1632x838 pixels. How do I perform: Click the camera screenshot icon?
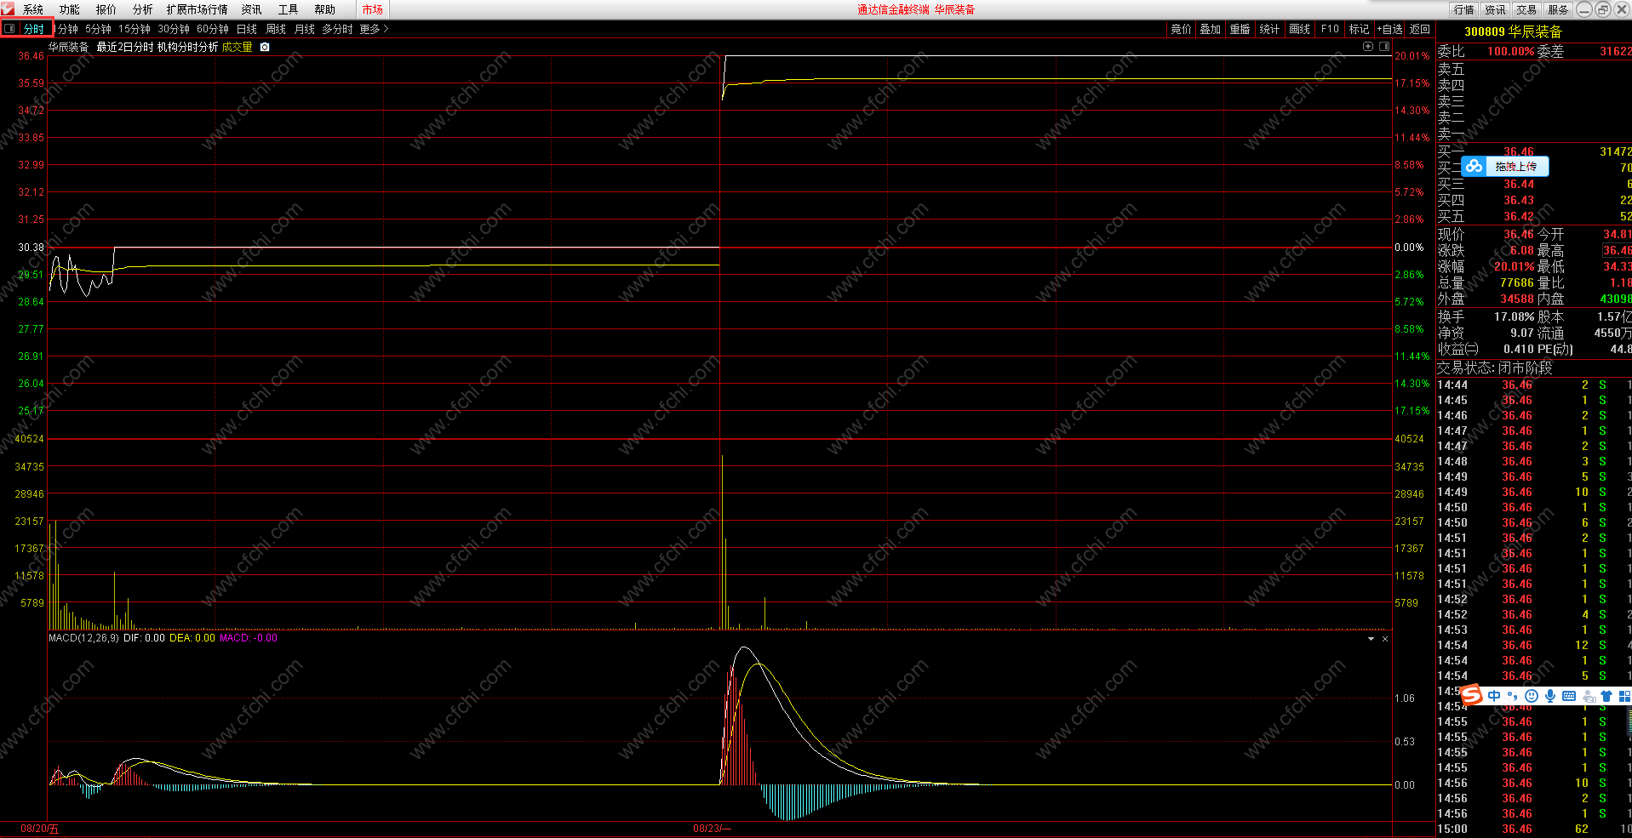[x=265, y=48]
